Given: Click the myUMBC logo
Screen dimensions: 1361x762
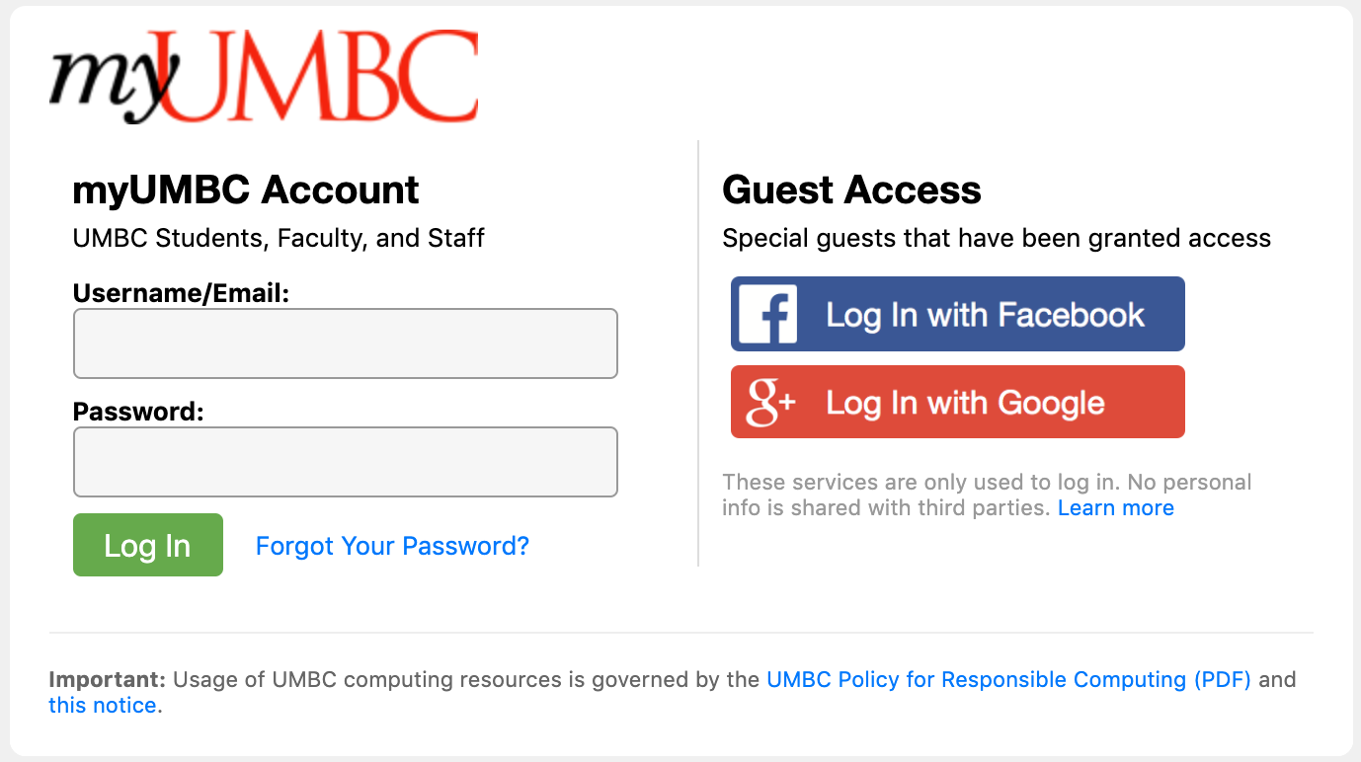Looking at the screenshot, I should tap(264, 74).
